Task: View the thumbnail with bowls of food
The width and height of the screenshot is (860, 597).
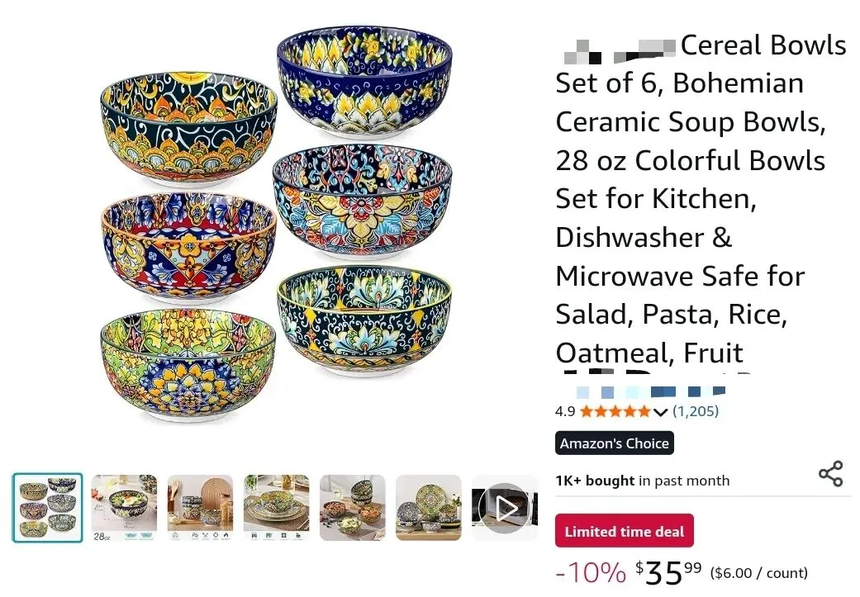Action: click(x=353, y=508)
